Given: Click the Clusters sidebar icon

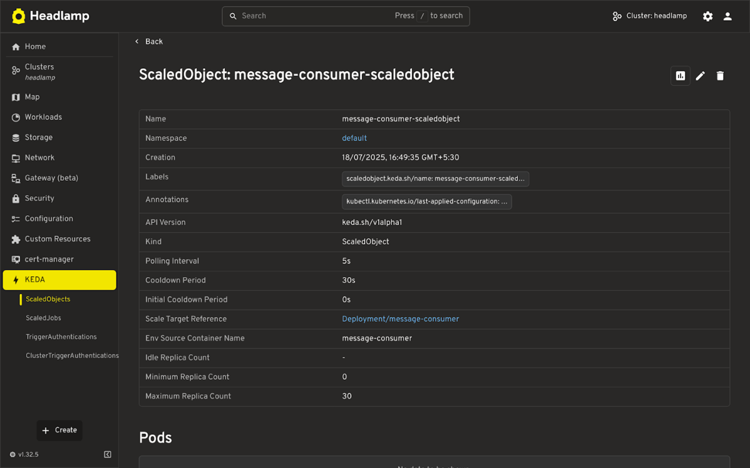Looking at the screenshot, I should 16,71.
